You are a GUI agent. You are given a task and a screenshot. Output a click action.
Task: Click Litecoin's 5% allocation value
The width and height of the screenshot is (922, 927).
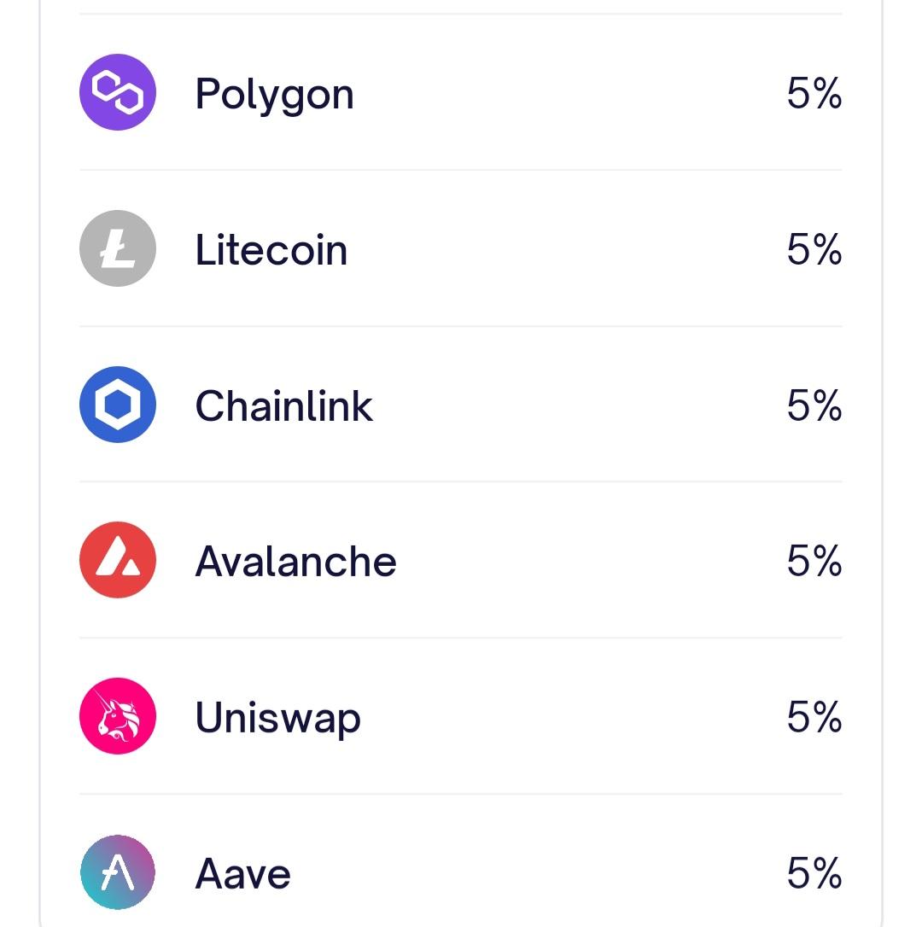coord(814,249)
